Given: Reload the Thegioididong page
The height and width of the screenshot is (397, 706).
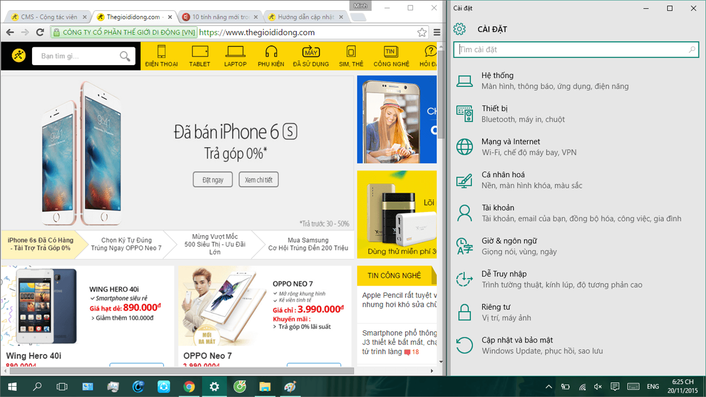Looking at the screenshot, I should coord(40,33).
